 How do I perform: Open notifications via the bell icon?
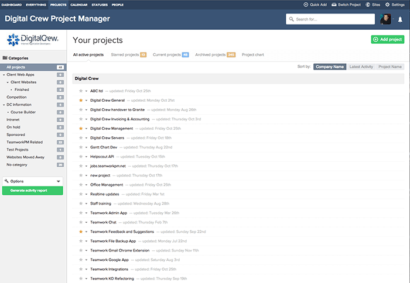[400, 19]
